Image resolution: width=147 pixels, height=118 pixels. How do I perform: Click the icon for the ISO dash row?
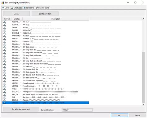pyautogui.click(x=4, y=44)
